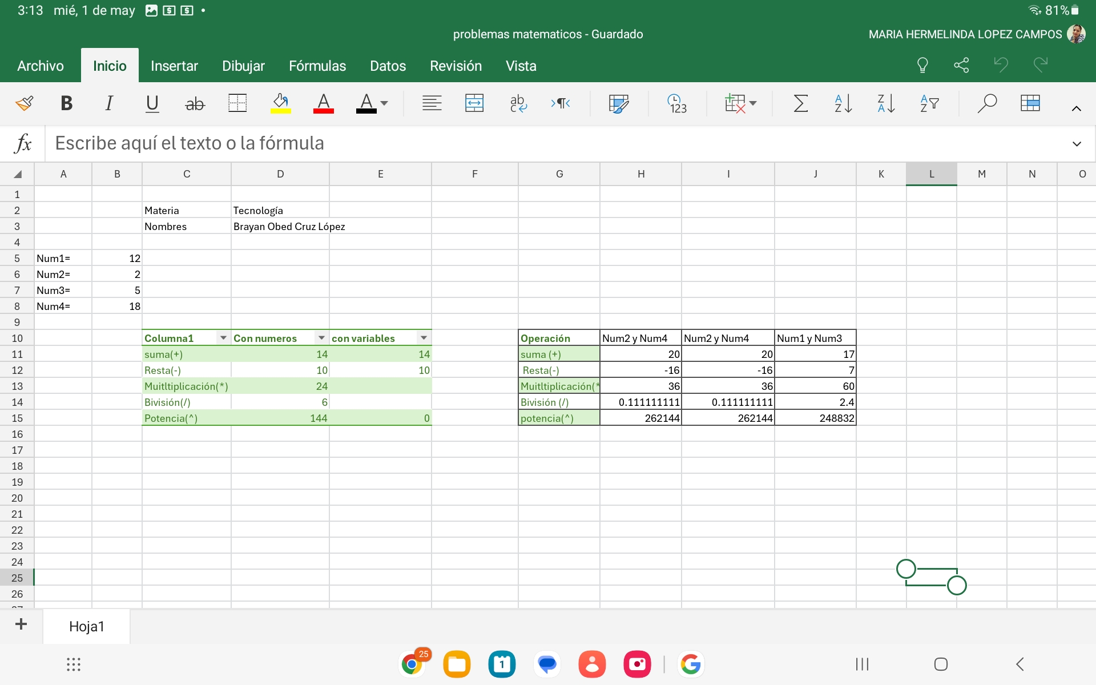Click the format painter brush icon
The image size is (1096, 685).
click(25, 103)
